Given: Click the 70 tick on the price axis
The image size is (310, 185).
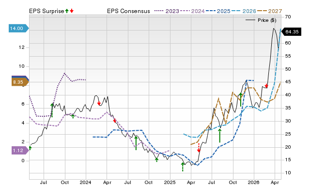Looking at the screenshot, I should tap(288, 17).
